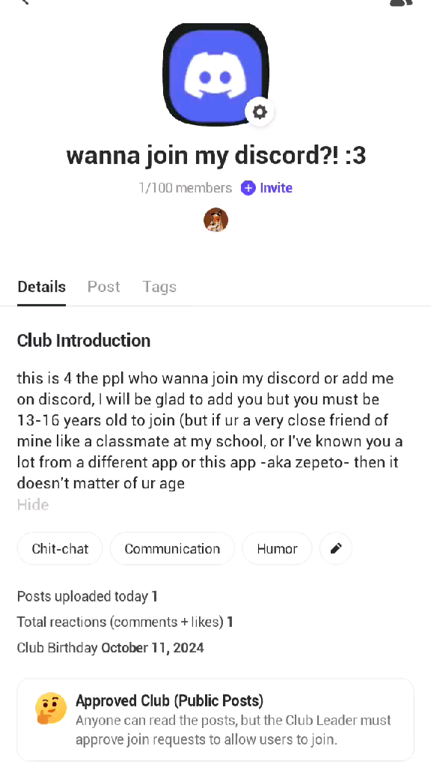The width and height of the screenshot is (431, 767).
Task: Go back with the top-left arrow
Action: (x=25, y=2)
